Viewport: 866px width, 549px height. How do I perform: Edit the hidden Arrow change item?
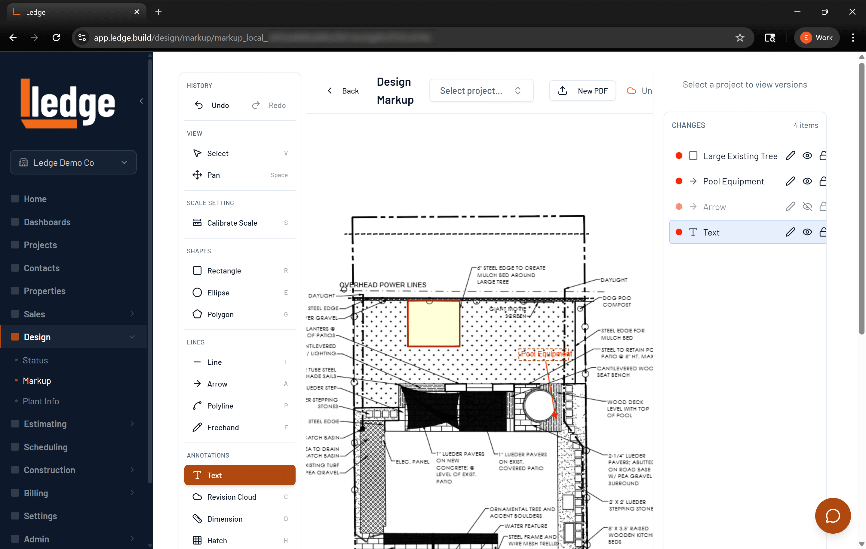790,206
